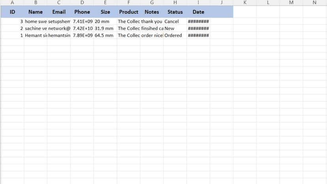Select the Product cell in the Cancel row
This screenshot has height=184, width=327.
point(129,21)
